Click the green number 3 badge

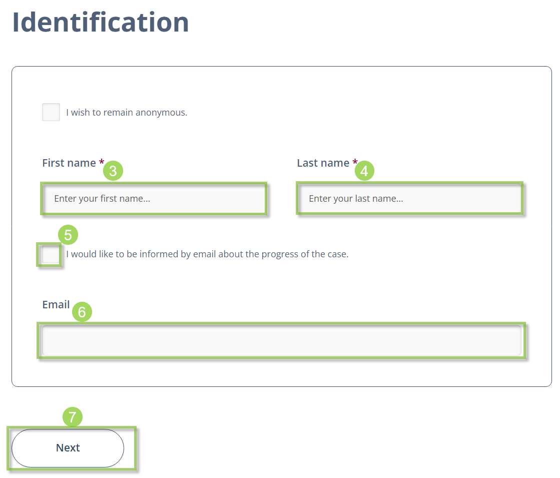[x=113, y=171]
